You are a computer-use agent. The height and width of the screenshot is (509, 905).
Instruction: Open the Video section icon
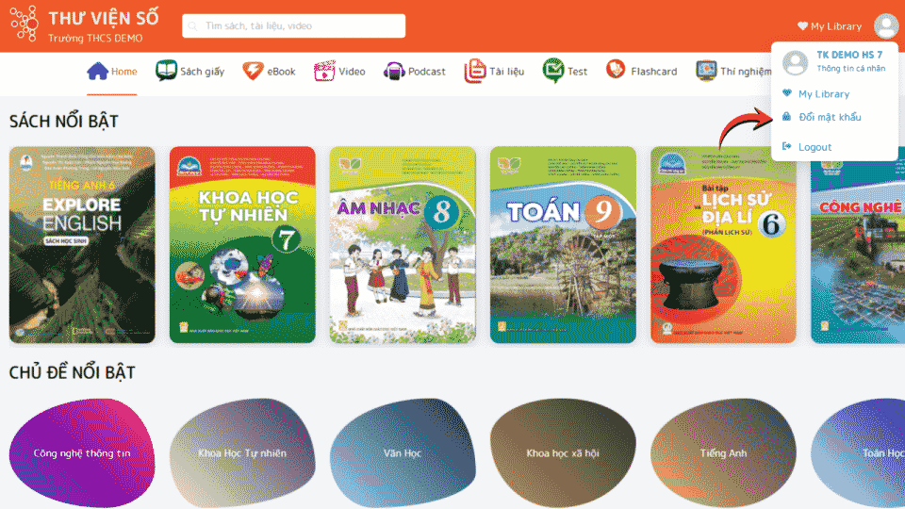click(x=324, y=71)
